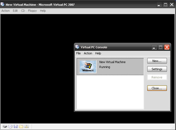Open the Action menu in main window
176x130 pixels.
[6, 11]
